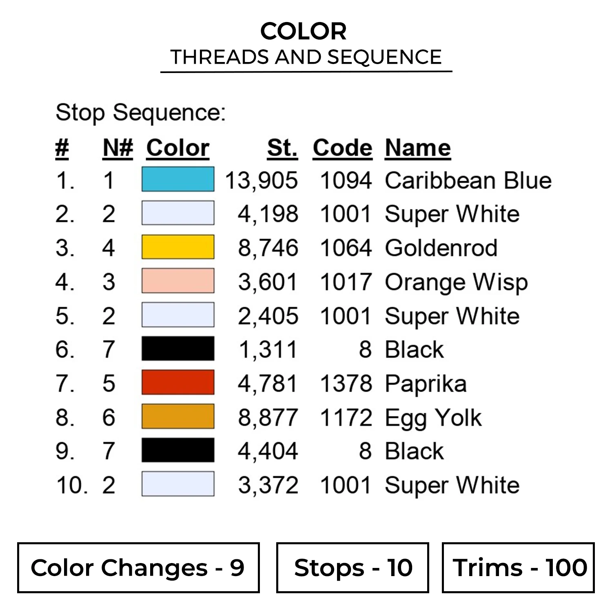
Task: Click the Trims - 100 box
Action: [518, 568]
